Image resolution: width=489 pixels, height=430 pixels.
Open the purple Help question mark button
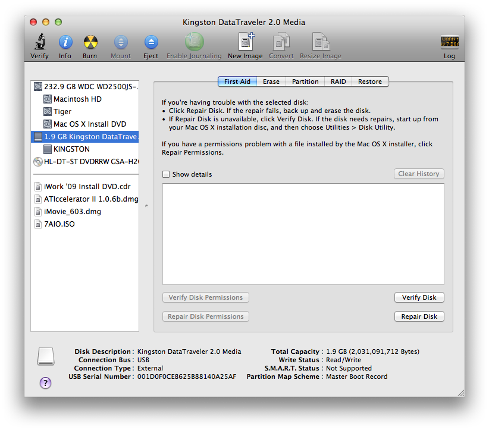pos(46,382)
